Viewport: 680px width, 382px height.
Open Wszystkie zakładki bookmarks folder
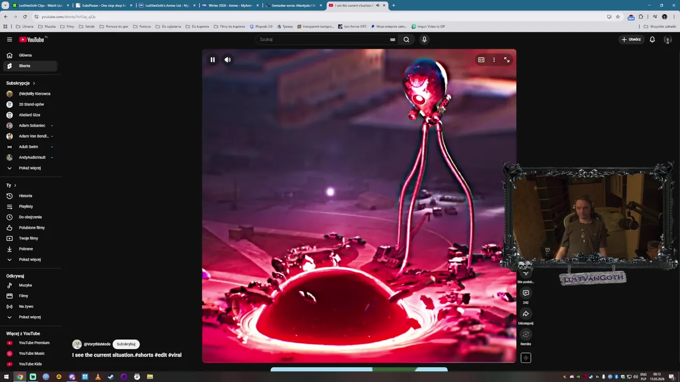pyautogui.click(x=660, y=26)
